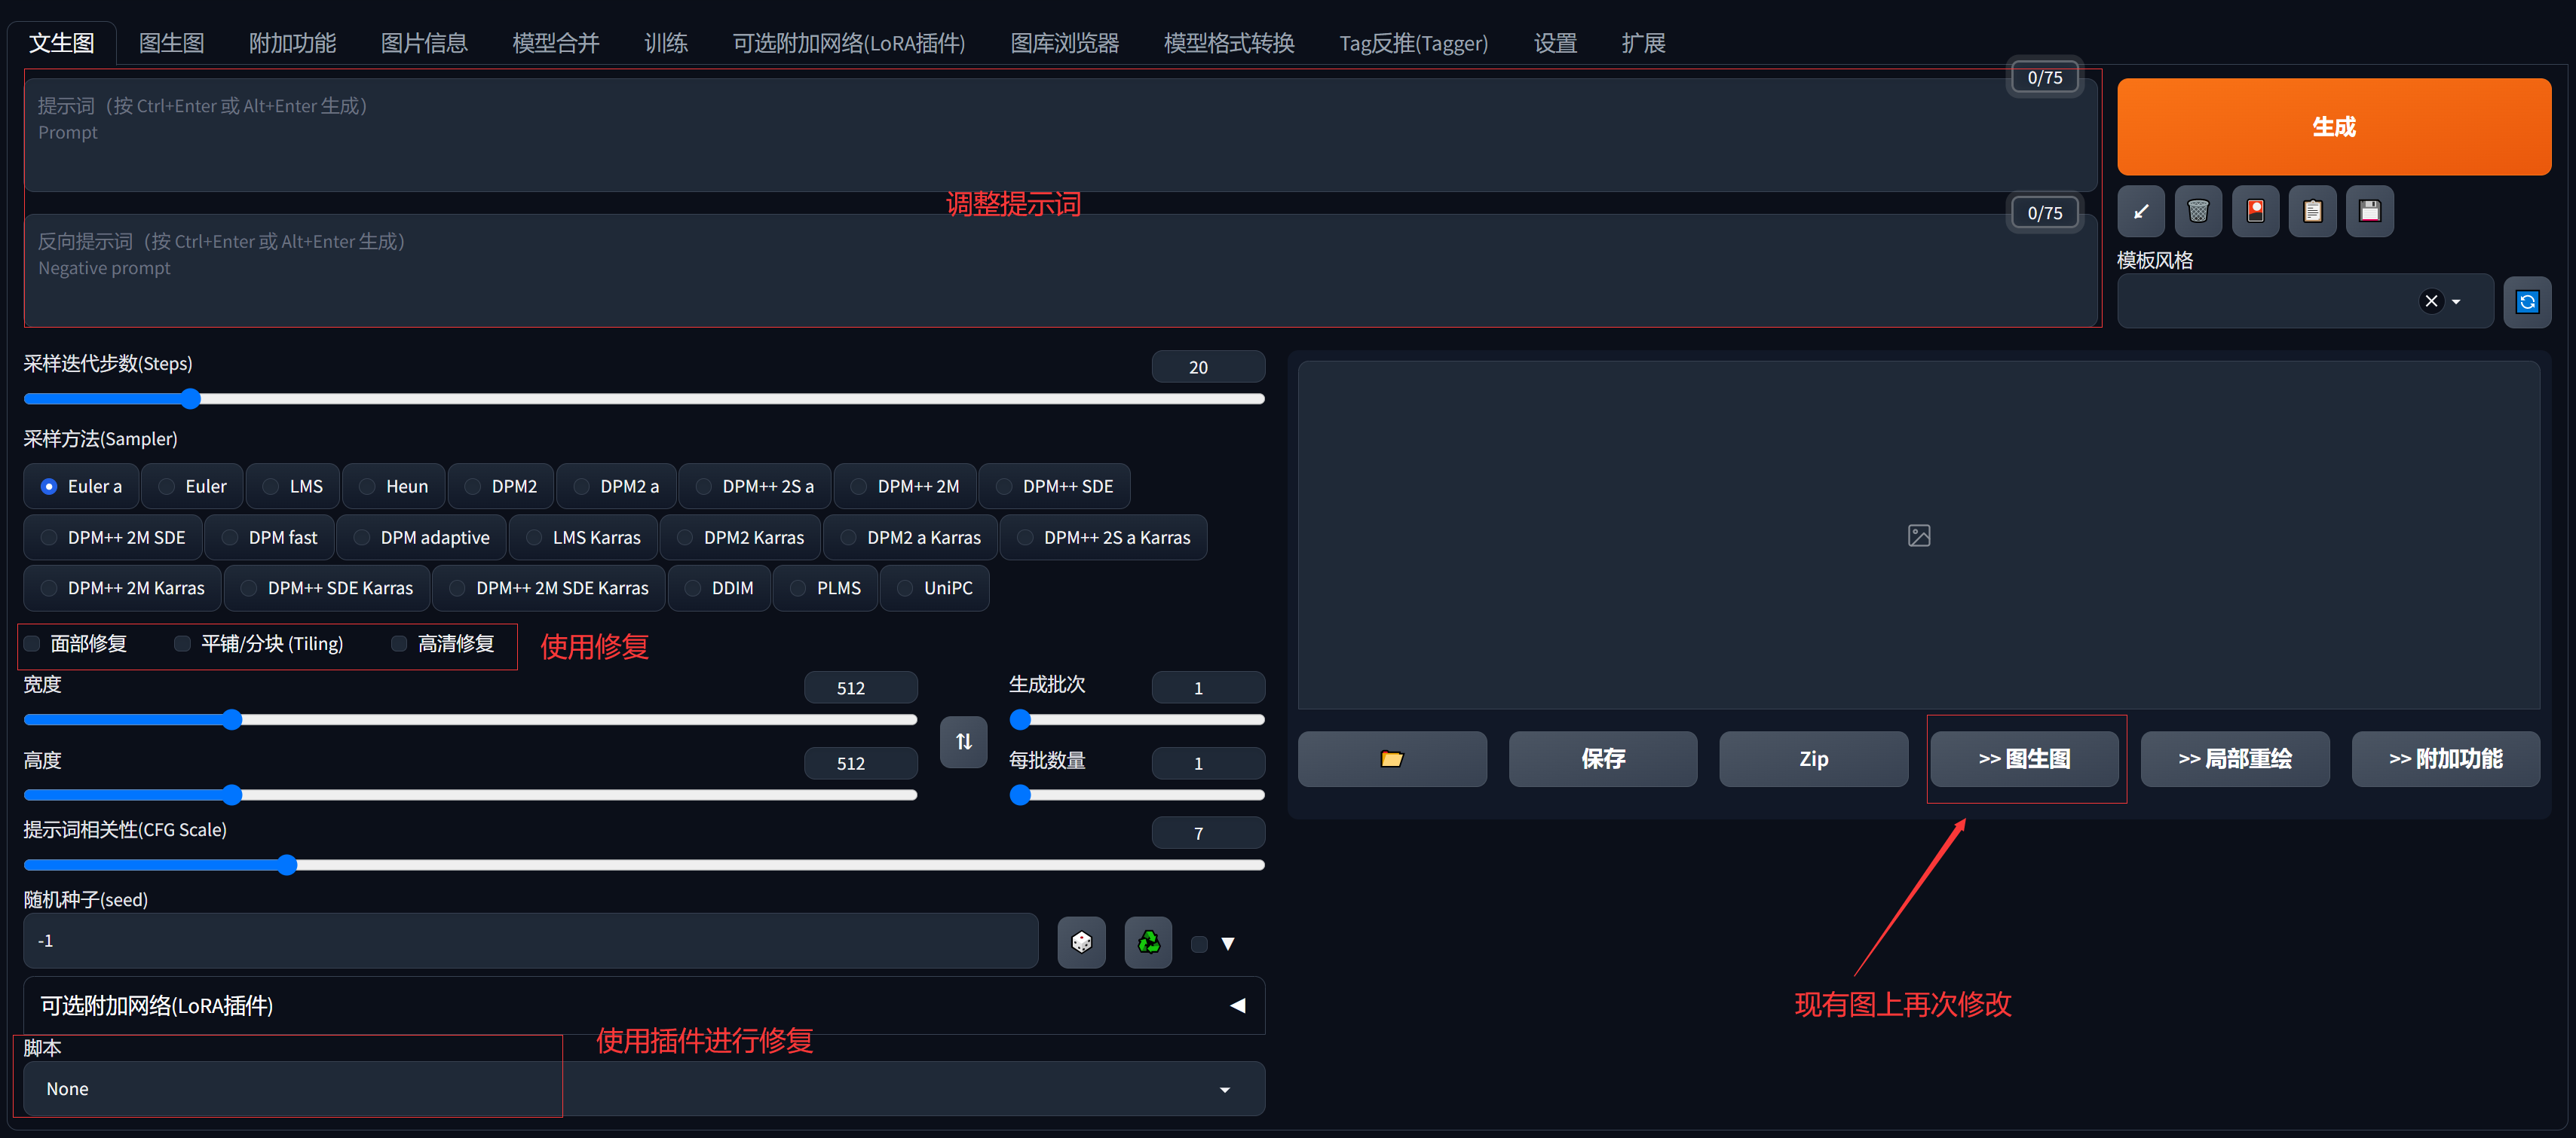
Task: Select the Heun sampler
Action: (x=393, y=487)
